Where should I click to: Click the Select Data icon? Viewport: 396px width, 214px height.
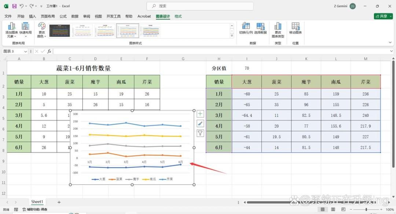[260, 28]
